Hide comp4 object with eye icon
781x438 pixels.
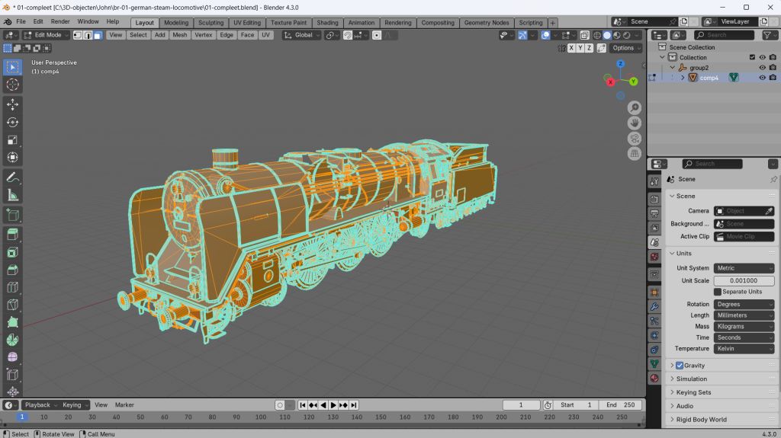tap(762, 78)
